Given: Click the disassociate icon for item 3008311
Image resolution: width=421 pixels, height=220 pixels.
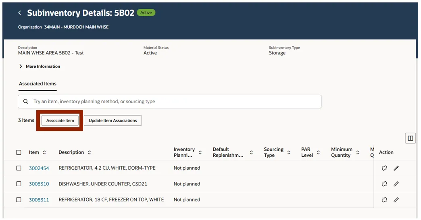Looking at the screenshot, I should click(384, 199).
